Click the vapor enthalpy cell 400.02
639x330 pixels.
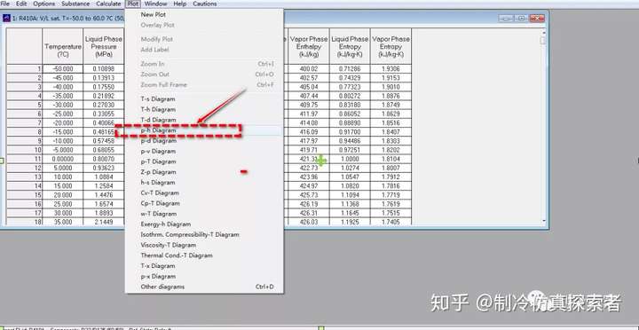[x=309, y=69]
